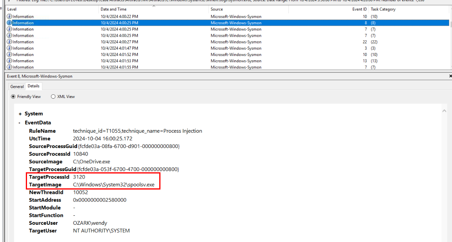This screenshot has width=452, height=242.
Task: Sort events by Event ID column header
Action: tap(359, 9)
